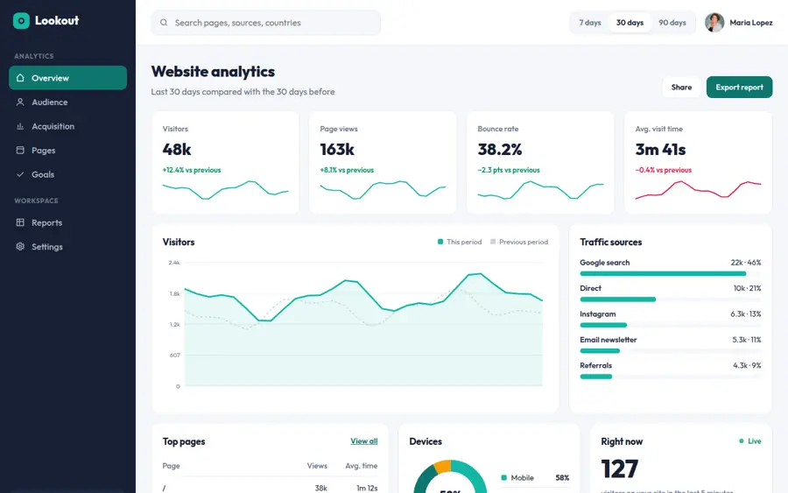788x493 pixels.
Task: Open Acquisition via its bar chart icon
Action: coord(20,126)
